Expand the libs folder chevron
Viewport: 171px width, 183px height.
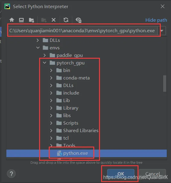[51, 116]
